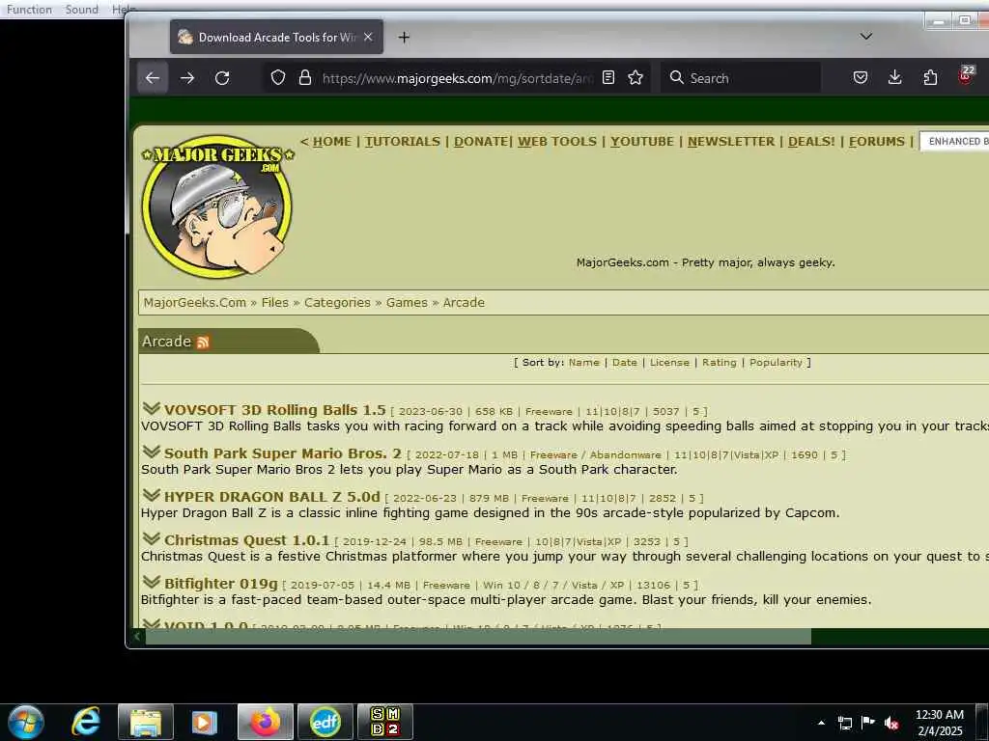Viewport: 989px width, 741px height.
Task: Open the Windows Start orb
Action: click(26, 722)
